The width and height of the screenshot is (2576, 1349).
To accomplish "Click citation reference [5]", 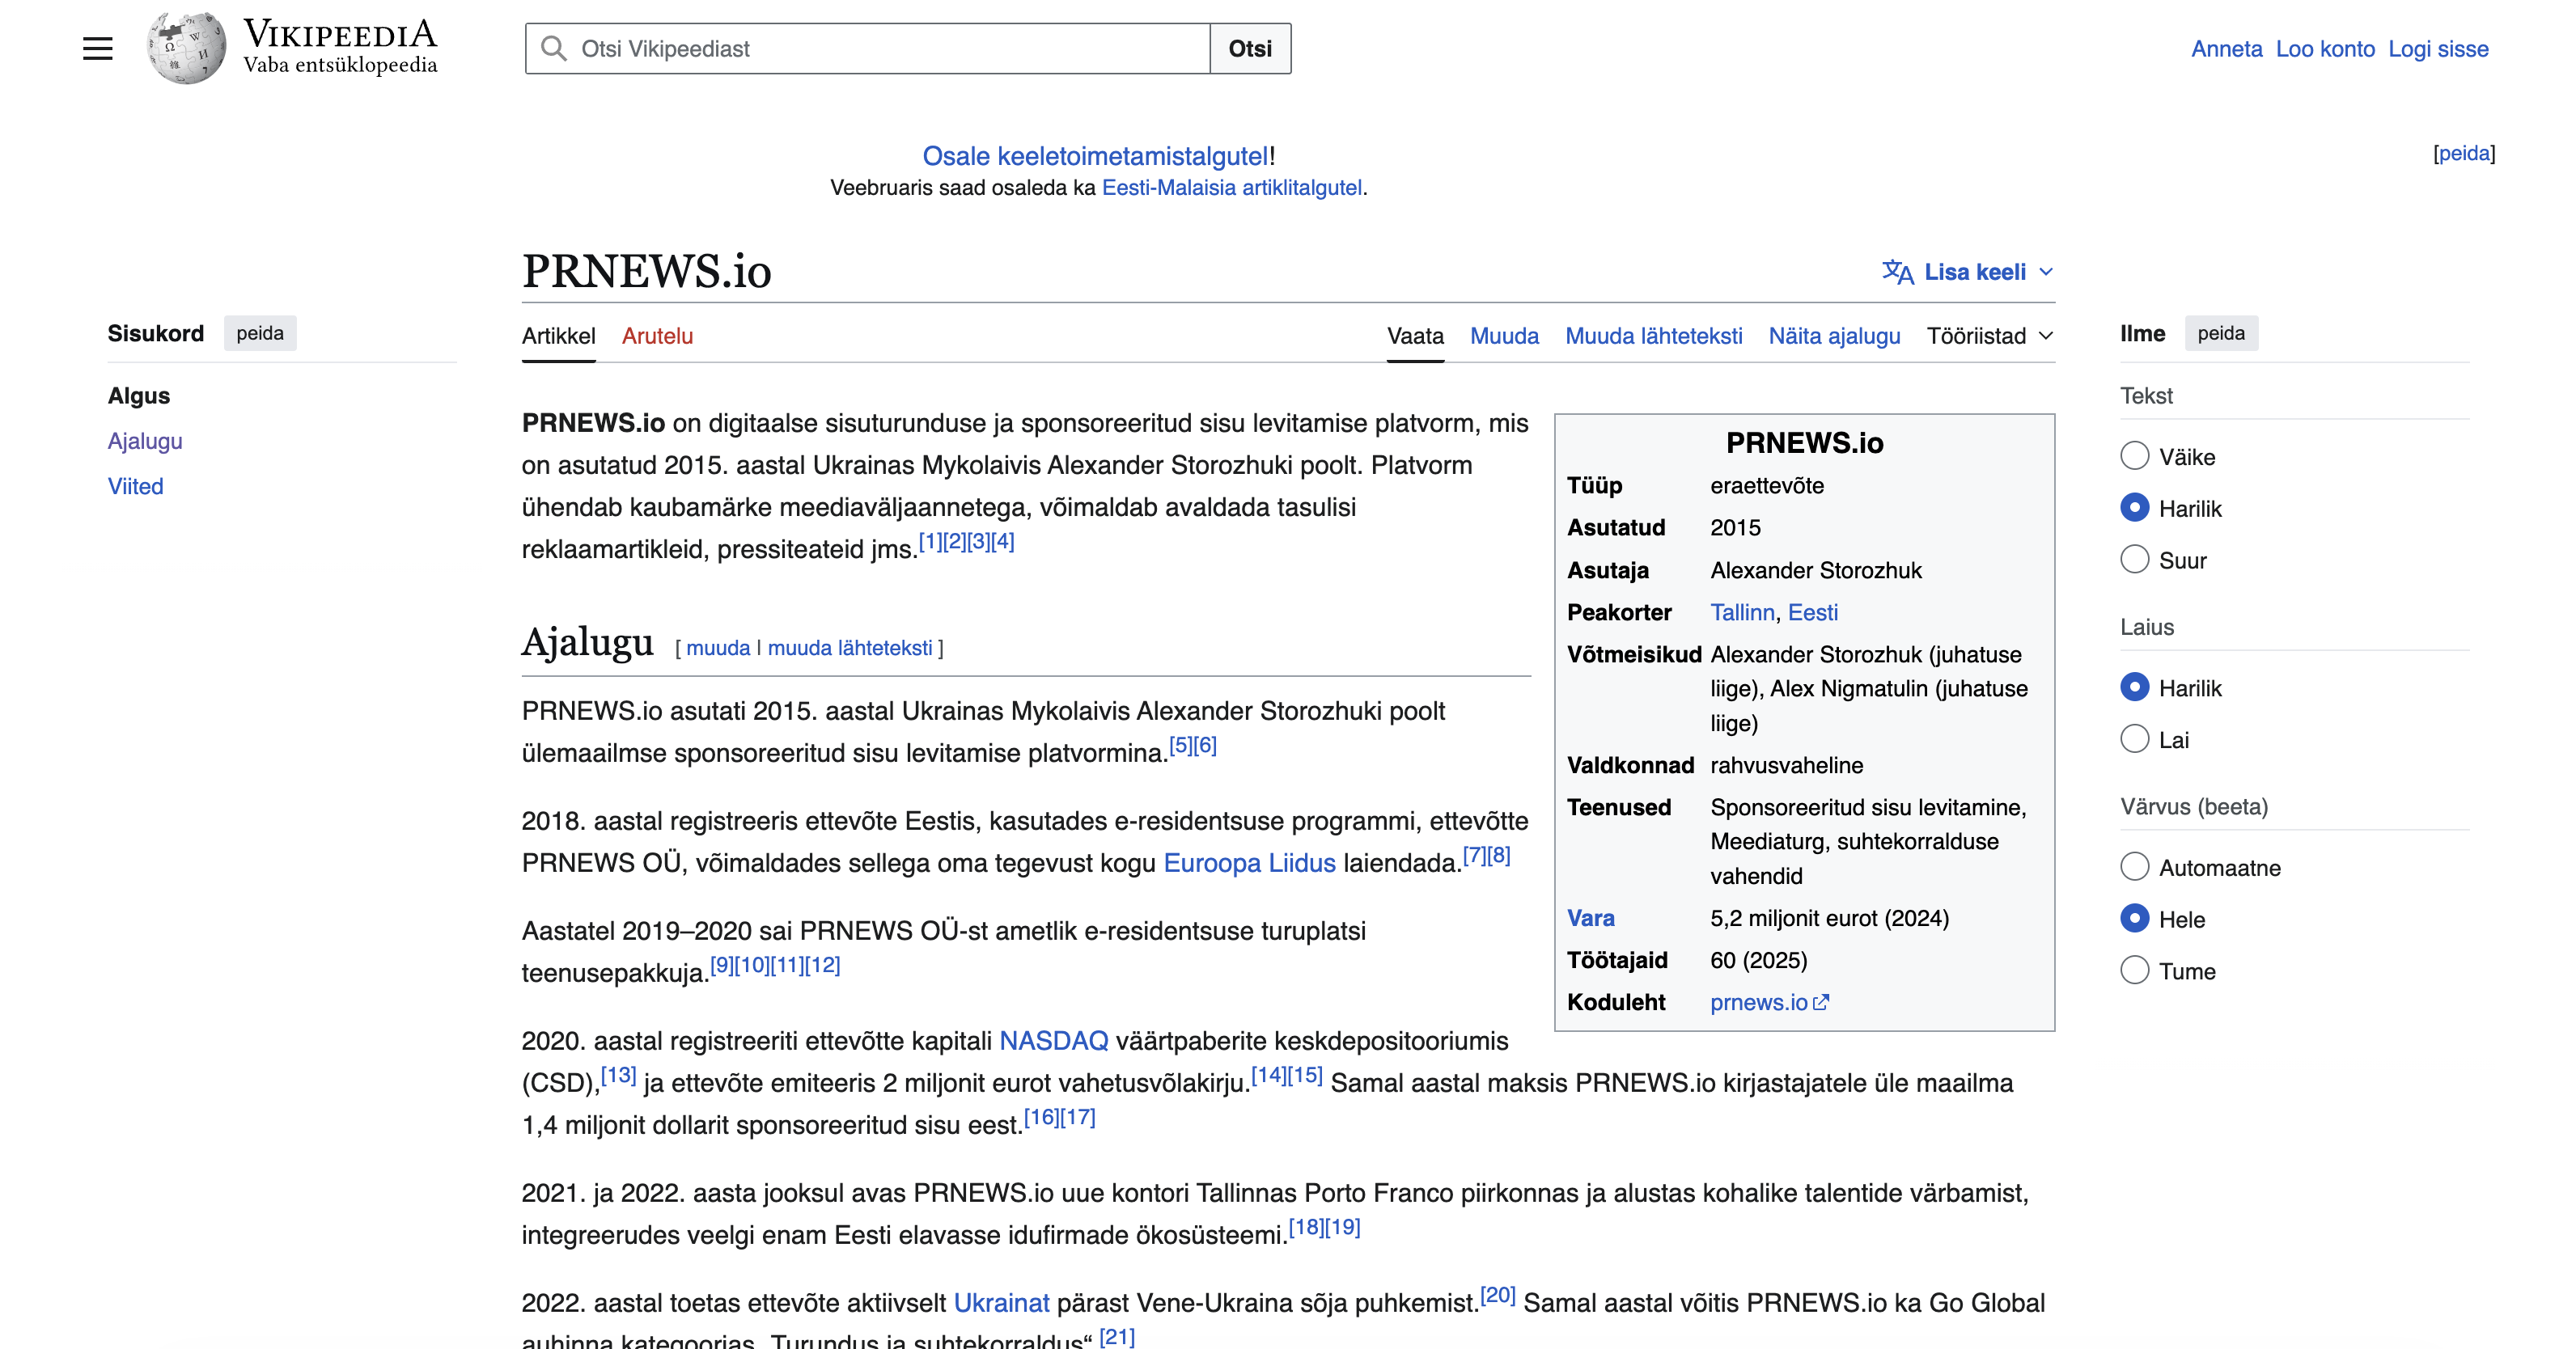I will pos(1180,745).
